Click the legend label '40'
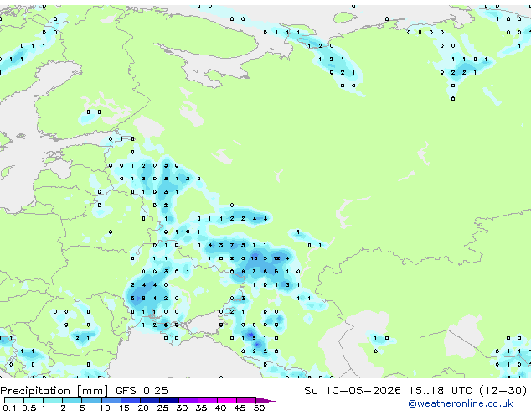The image size is (531, 411). [220, 408]
